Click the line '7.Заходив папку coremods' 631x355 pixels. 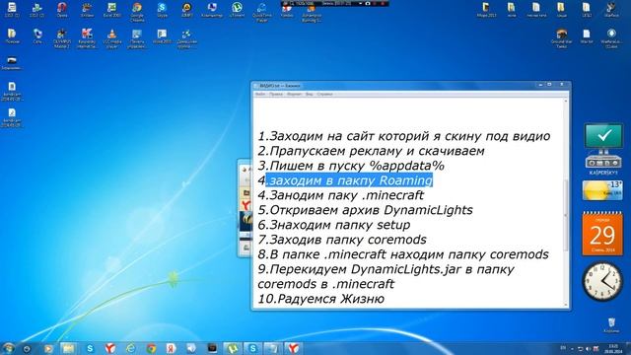[342, 240]
